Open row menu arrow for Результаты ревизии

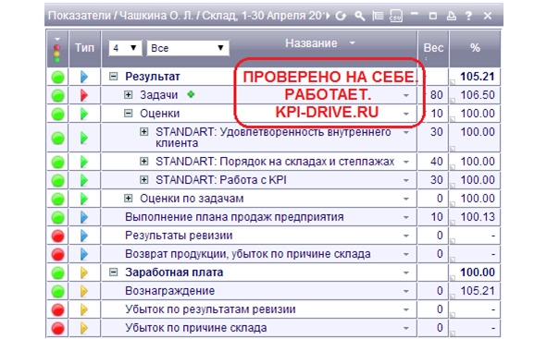click(x=406, y=236)
